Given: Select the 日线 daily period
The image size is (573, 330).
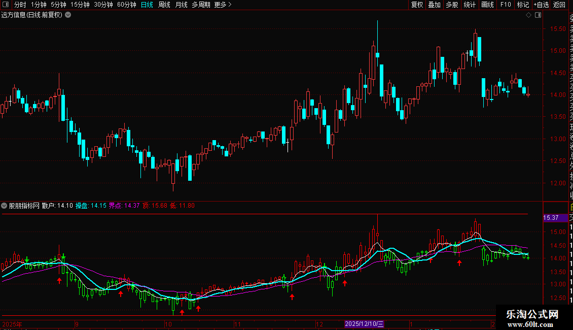Looking at the screenshot, I should click(x=147, y=5).
